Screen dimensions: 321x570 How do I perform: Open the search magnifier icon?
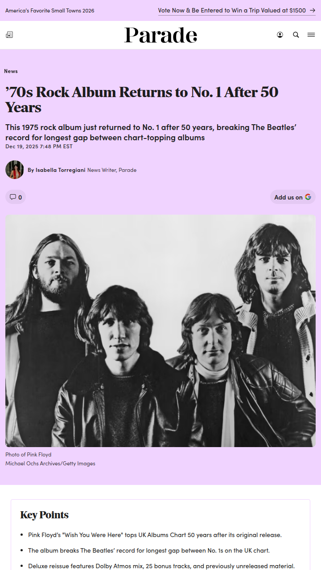click(296, 35)
